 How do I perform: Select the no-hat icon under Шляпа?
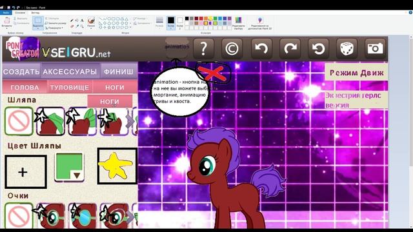coord(19,121)
